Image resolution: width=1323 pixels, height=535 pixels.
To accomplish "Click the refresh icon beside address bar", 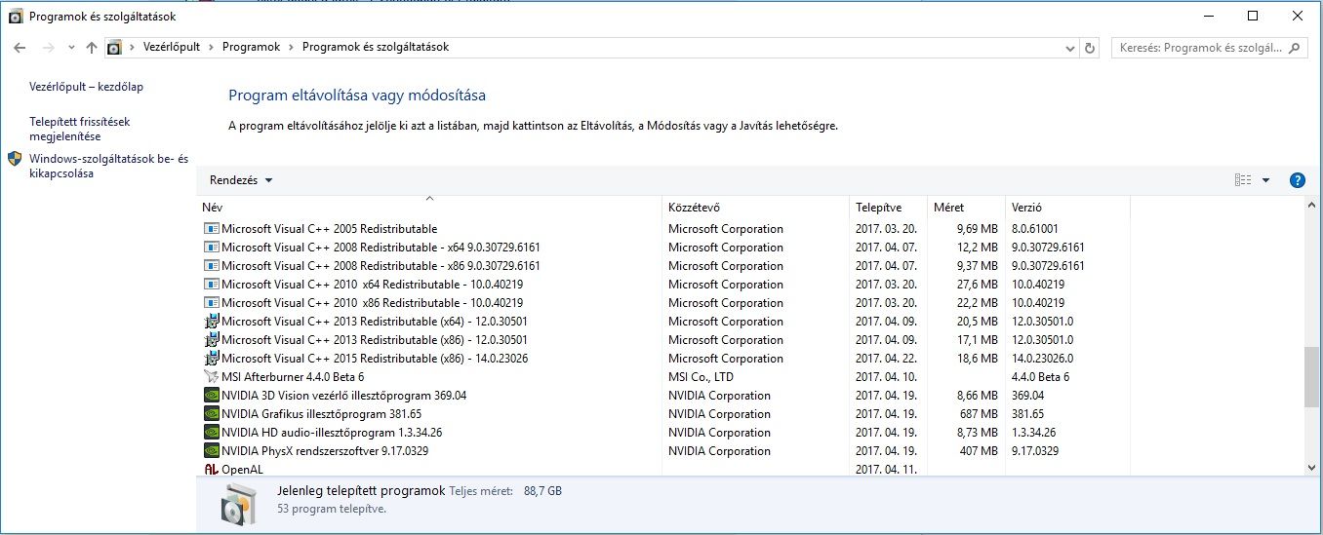I will (x=1091, y=48).
